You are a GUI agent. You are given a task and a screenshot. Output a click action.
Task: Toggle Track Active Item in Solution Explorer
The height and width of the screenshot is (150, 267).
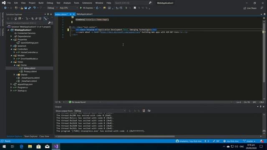tap(45, 18)
